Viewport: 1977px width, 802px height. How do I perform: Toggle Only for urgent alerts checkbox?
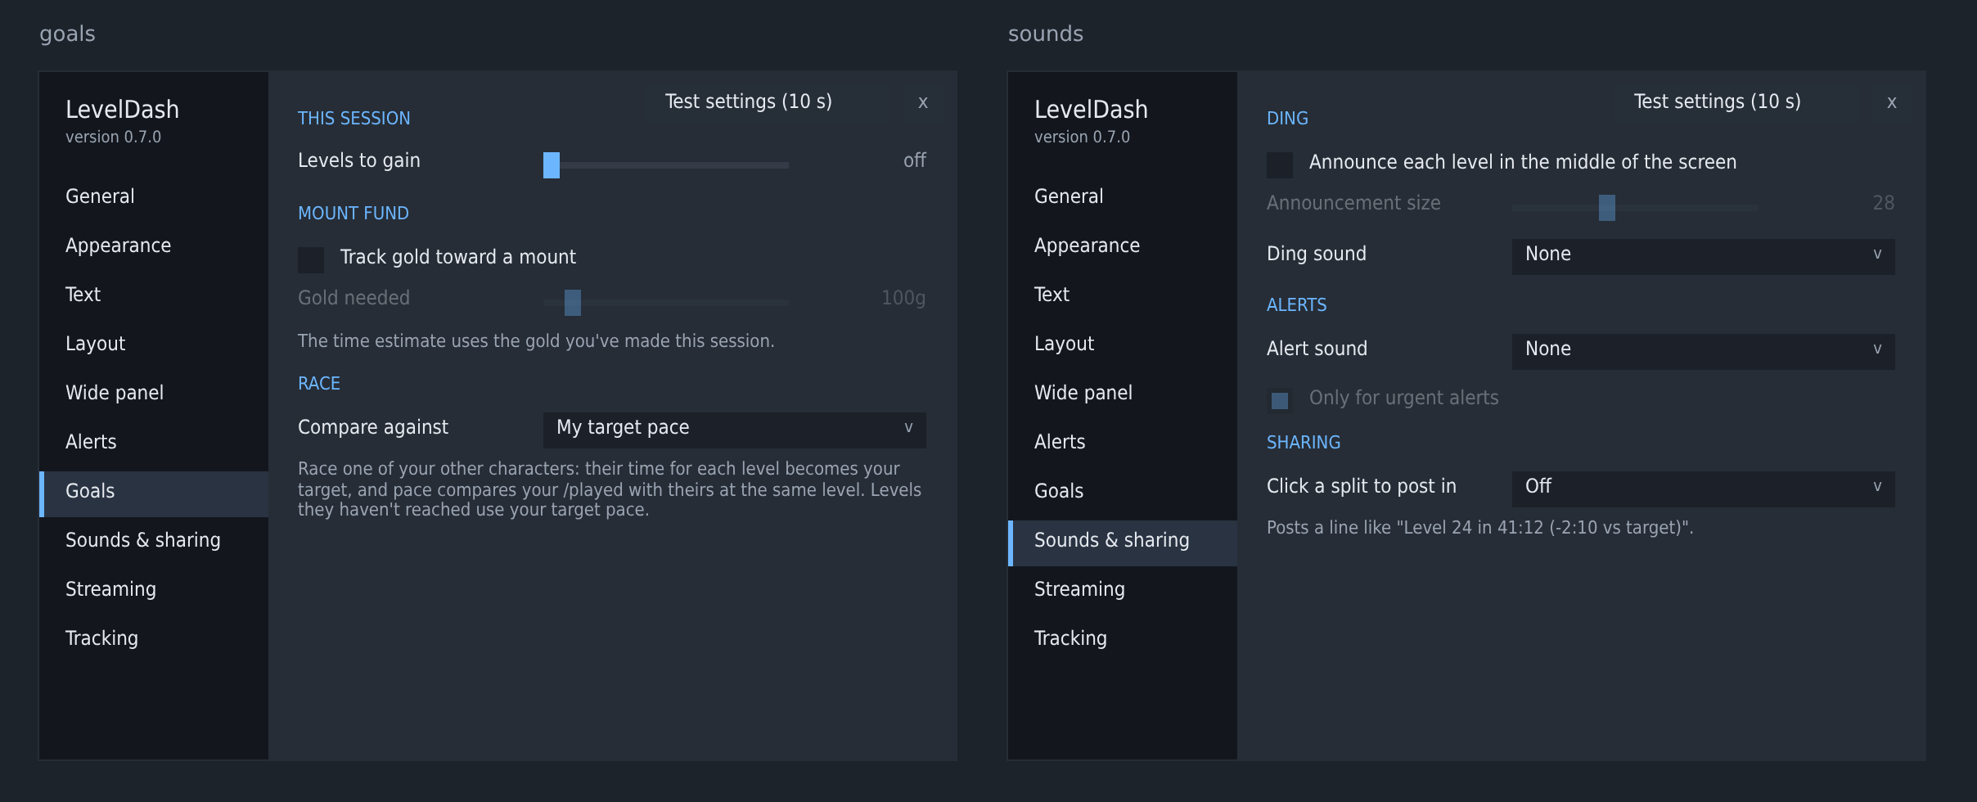(1280, 400)
